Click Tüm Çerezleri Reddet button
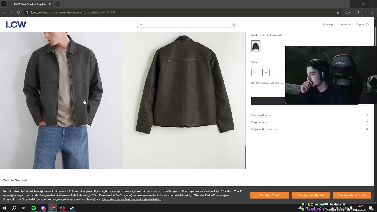Screen dimensions: 377x212 pos(311,195)
